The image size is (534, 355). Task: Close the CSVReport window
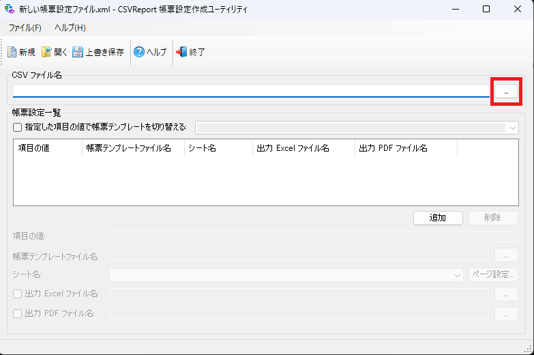pyautogui.click(x=518, y=9)
